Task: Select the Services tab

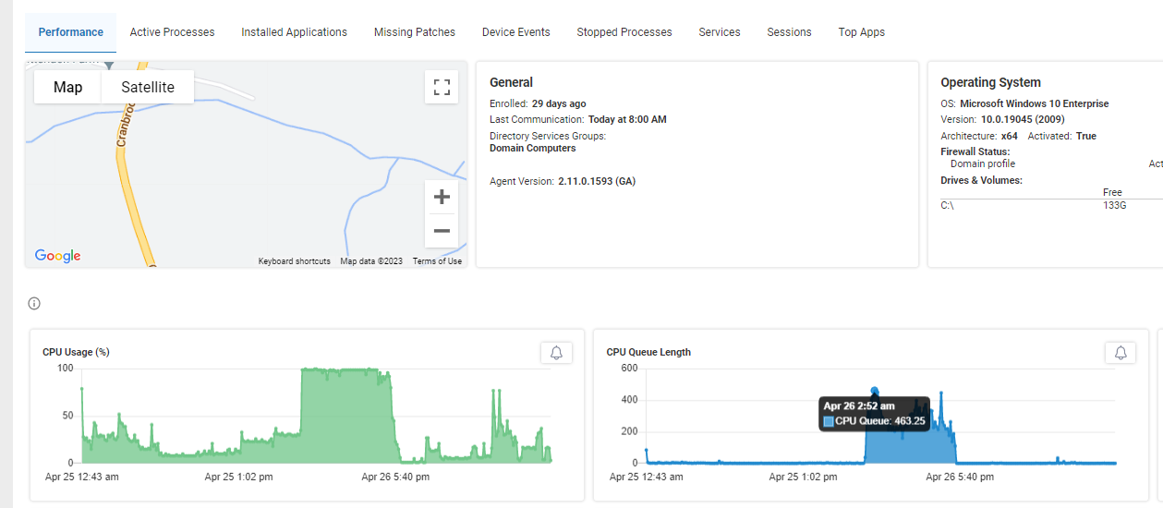Action: click(719, 32)
